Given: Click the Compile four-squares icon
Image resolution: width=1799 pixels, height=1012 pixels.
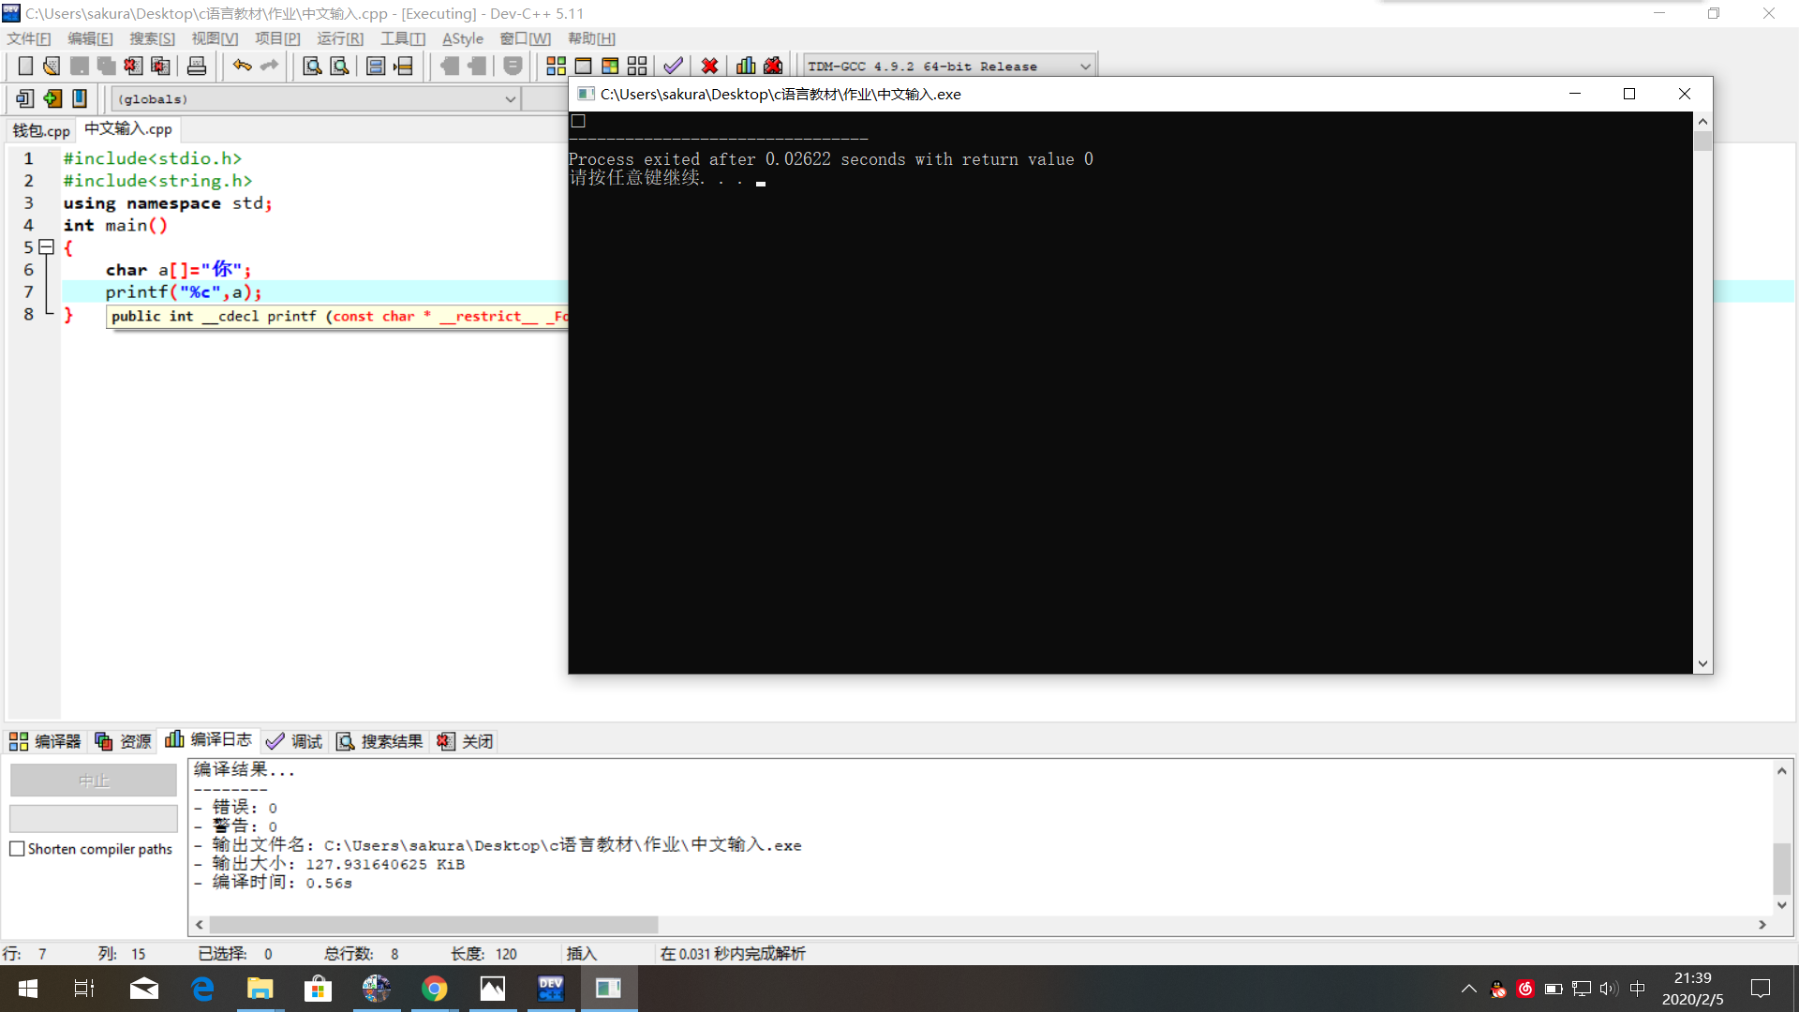Looking at the screenshot, I should click(x=556, y=66).
